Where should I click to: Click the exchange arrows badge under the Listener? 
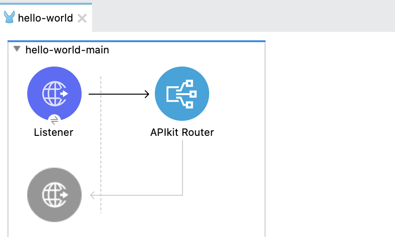(54, 120)
